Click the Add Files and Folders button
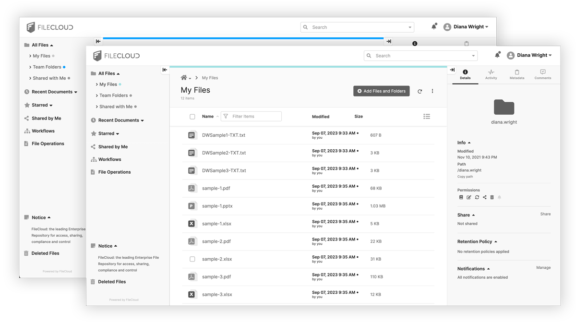 pos(381,91)
